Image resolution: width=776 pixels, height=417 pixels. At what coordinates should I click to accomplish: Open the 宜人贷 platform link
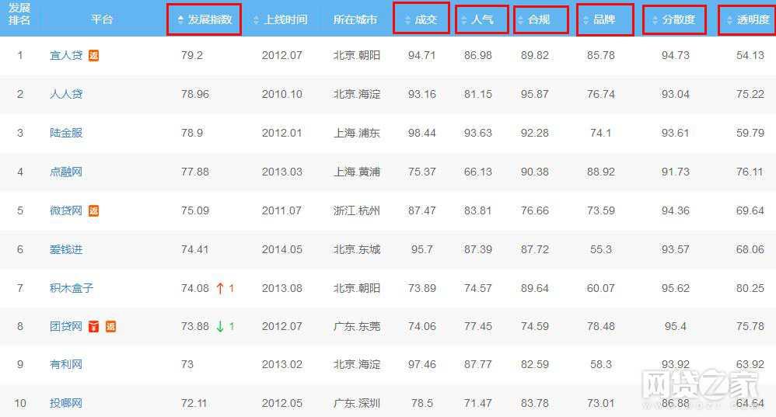[x=66, y=55]
